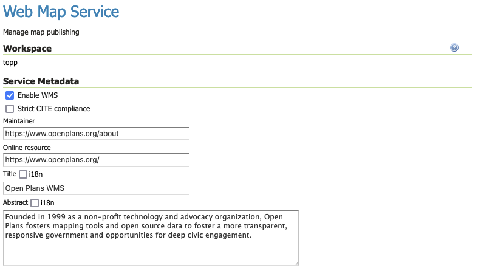The height and width of the screenshot is (268, 478).
Task: Uncheck the Enable WMS checkbox
Action: pyautogui.click(x=10, y=95)
